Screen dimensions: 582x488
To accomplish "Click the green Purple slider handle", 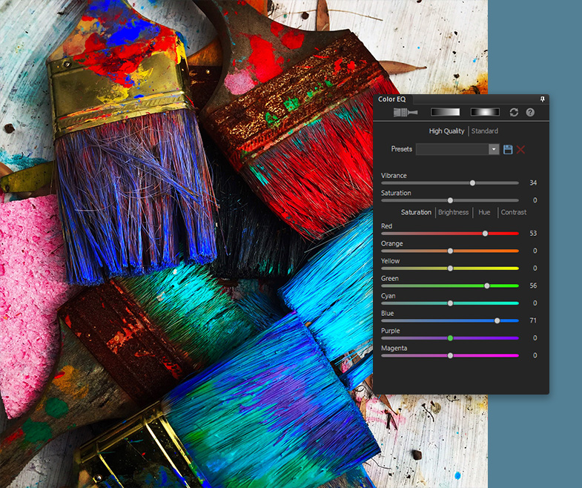I will (x=450, y=338).
